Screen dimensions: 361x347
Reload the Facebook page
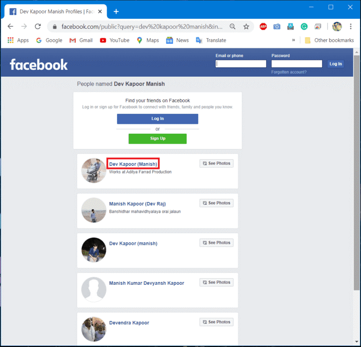[x=38, y=26]
